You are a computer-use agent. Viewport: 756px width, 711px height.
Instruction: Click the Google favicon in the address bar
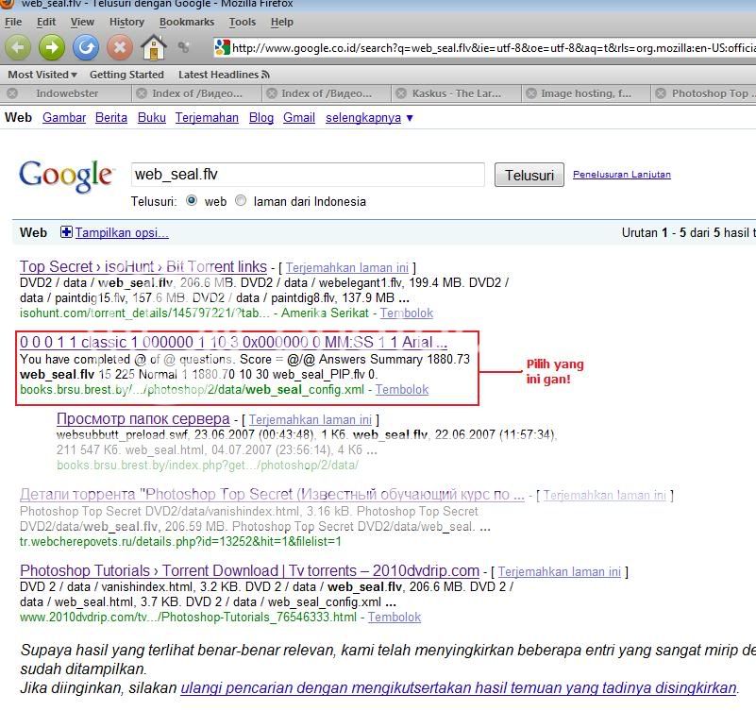222,47
